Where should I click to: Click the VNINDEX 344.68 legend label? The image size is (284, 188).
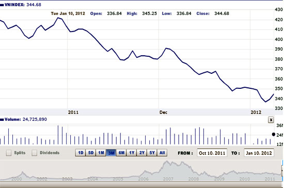(x=21, y=5)
